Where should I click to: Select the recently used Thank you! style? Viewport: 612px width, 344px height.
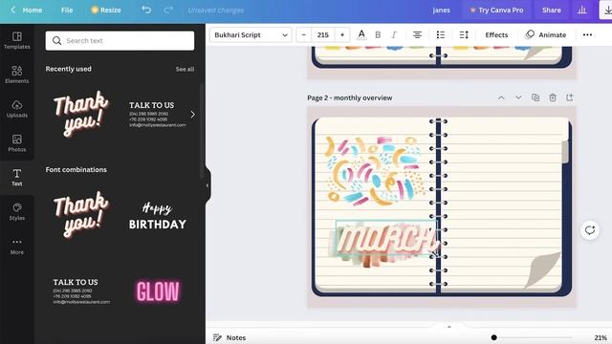tap(81, 114)
